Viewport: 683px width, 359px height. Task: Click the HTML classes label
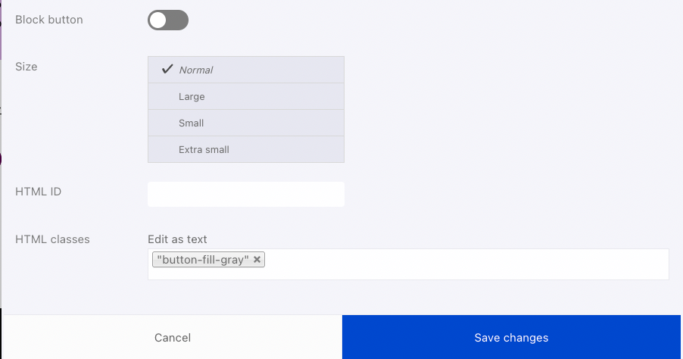[52, 239]
